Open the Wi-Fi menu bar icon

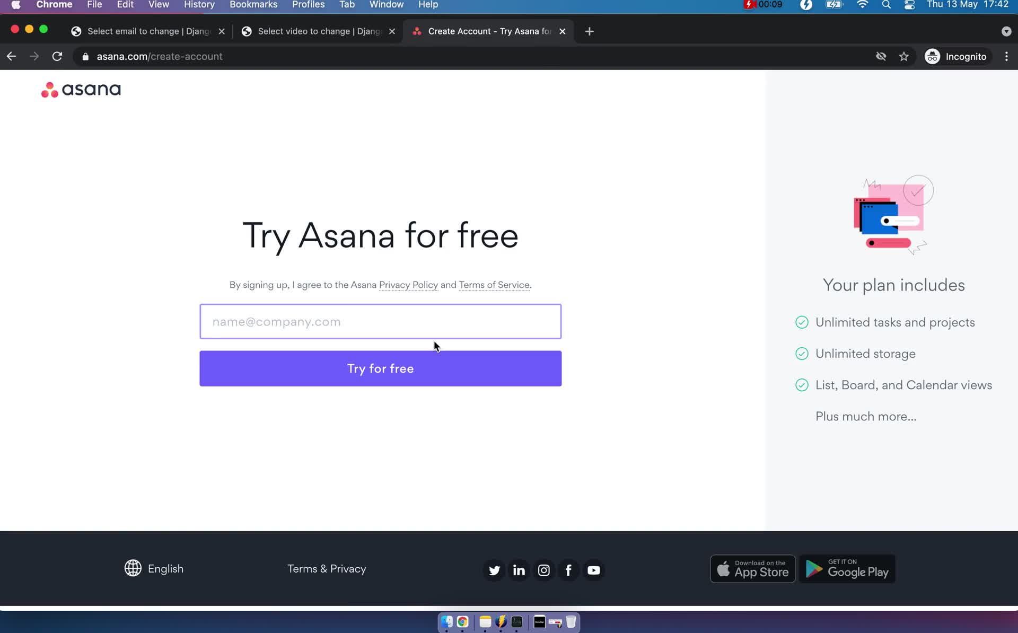click(863, 5)
